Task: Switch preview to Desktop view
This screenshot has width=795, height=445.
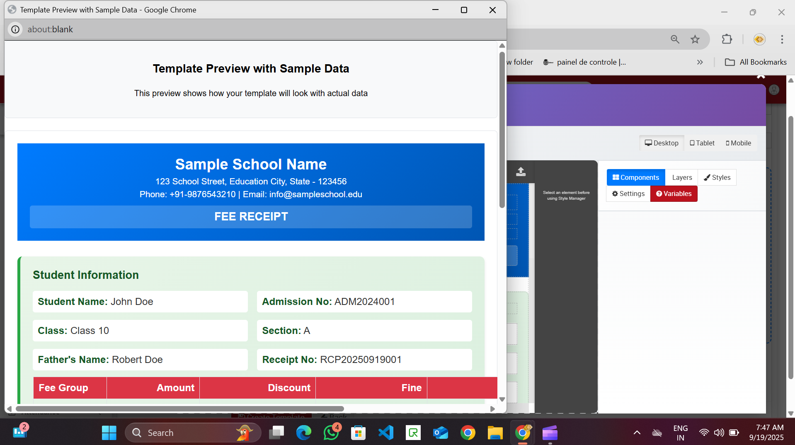Action: [662, 143]
